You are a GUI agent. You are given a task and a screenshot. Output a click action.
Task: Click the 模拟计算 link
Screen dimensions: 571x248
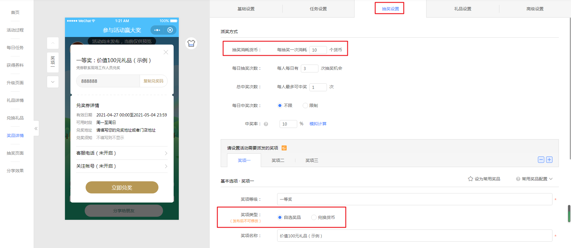tap(318, 124)
